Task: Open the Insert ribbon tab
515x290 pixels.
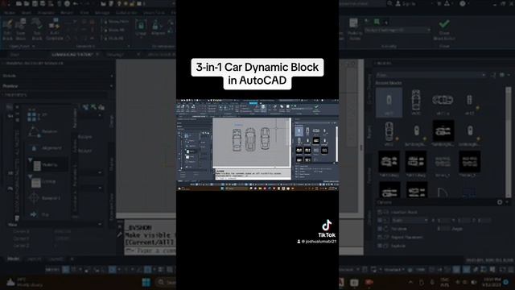Action: pos(27,13)
